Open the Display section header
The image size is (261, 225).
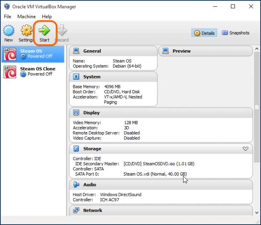(x=161, y=113)
